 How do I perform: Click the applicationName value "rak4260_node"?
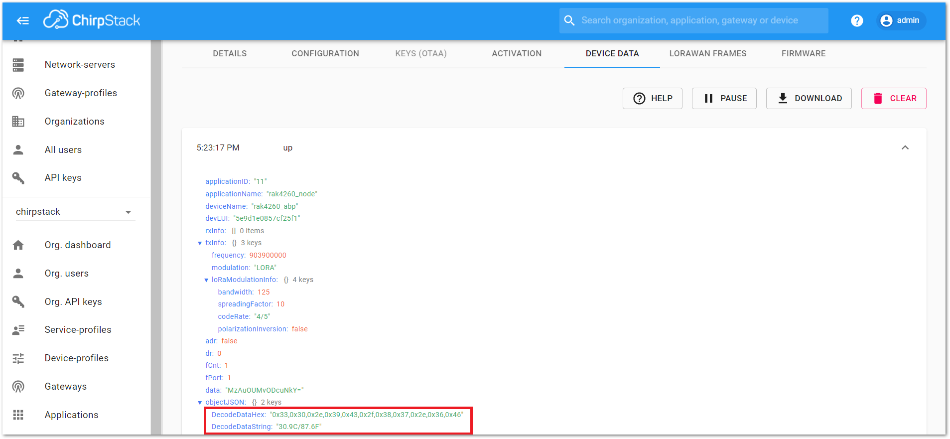pos(292,194)
